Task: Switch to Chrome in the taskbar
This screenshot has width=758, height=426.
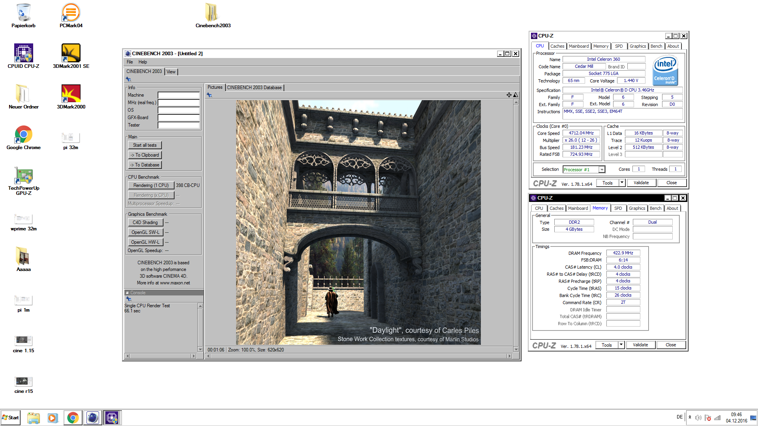Action: (x=73, y=418)
